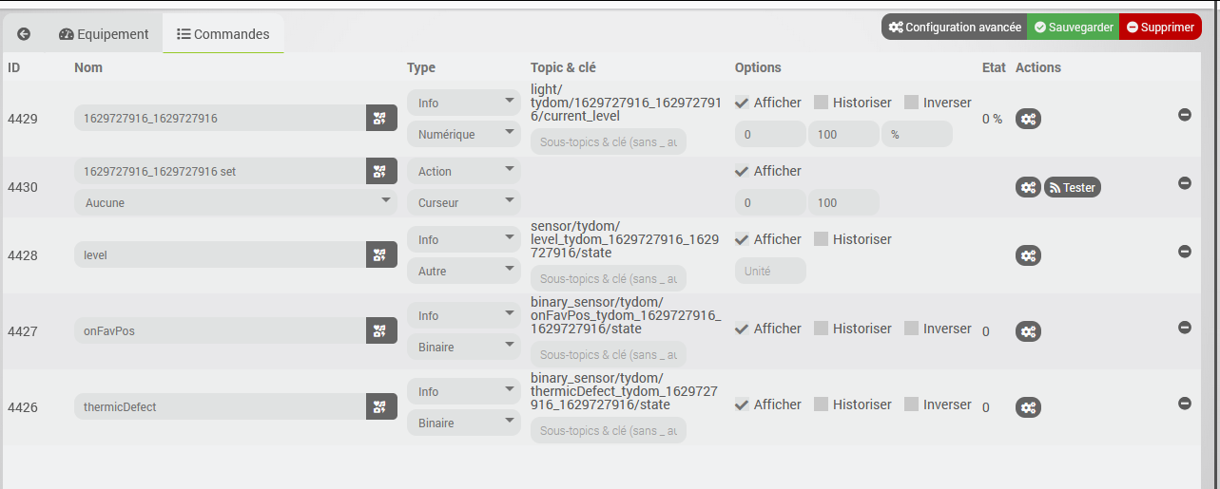
Task: Open the Info type dropdown for level
Action: pos(464,239)
